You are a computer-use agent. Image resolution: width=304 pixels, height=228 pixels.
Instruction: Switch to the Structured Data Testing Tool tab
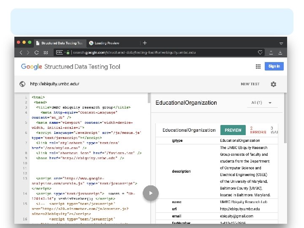point(60,43)
